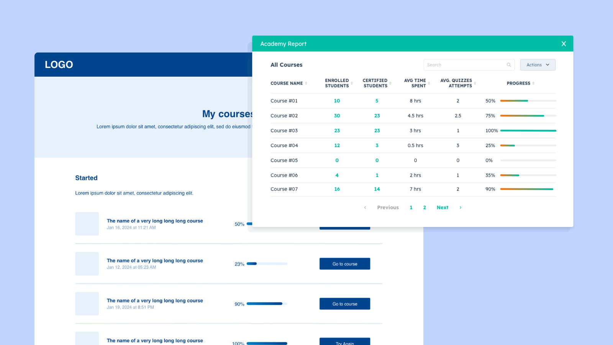Open enrolled count 10 for Course #01
The width and height of the screenshot is (613, 345).
click(x=337, y=101)
